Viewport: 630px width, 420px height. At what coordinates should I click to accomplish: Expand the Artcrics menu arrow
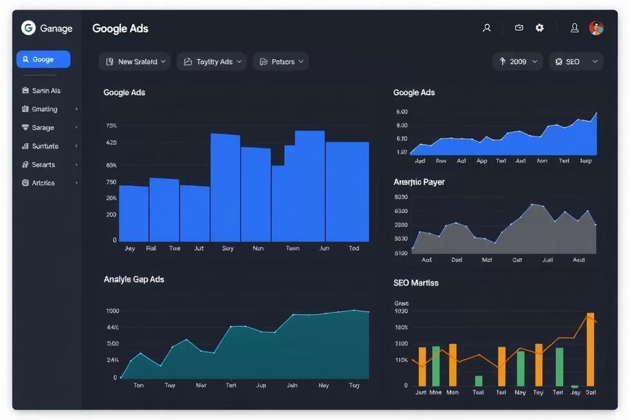pos(76,183)
